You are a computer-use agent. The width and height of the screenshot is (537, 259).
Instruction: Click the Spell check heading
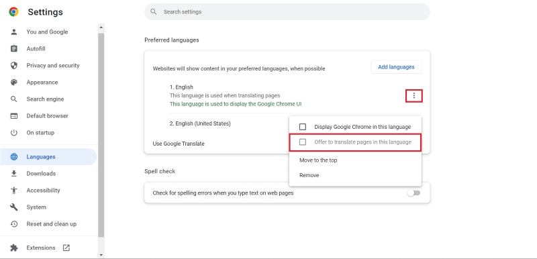[160, 171]
